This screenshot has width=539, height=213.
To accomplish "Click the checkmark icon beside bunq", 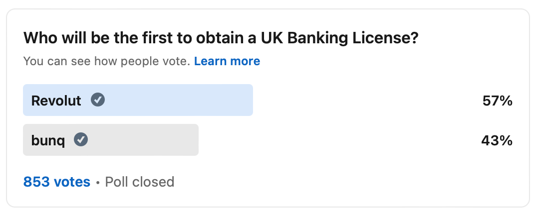I will point(81,140).
